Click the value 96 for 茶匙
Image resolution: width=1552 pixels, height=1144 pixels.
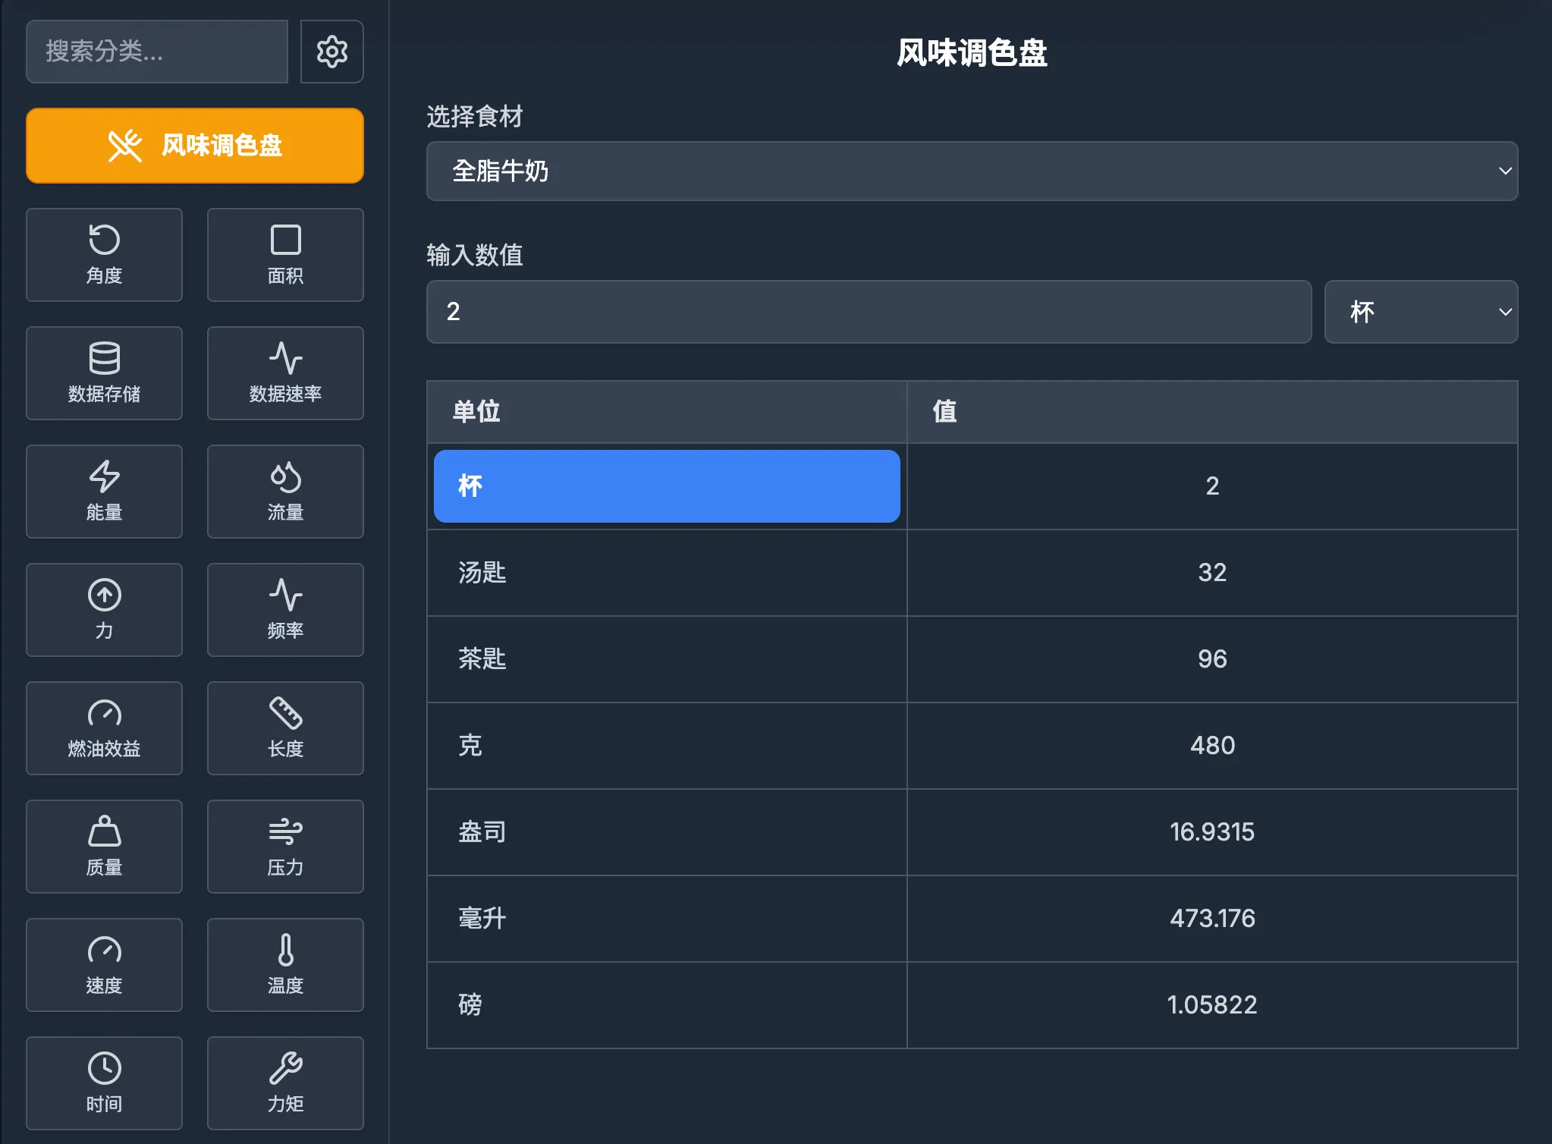click(x=1212, y=659)
